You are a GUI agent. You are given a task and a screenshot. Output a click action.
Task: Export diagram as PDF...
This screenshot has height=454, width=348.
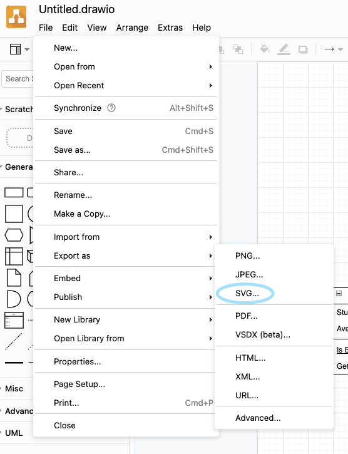(274, 316)
